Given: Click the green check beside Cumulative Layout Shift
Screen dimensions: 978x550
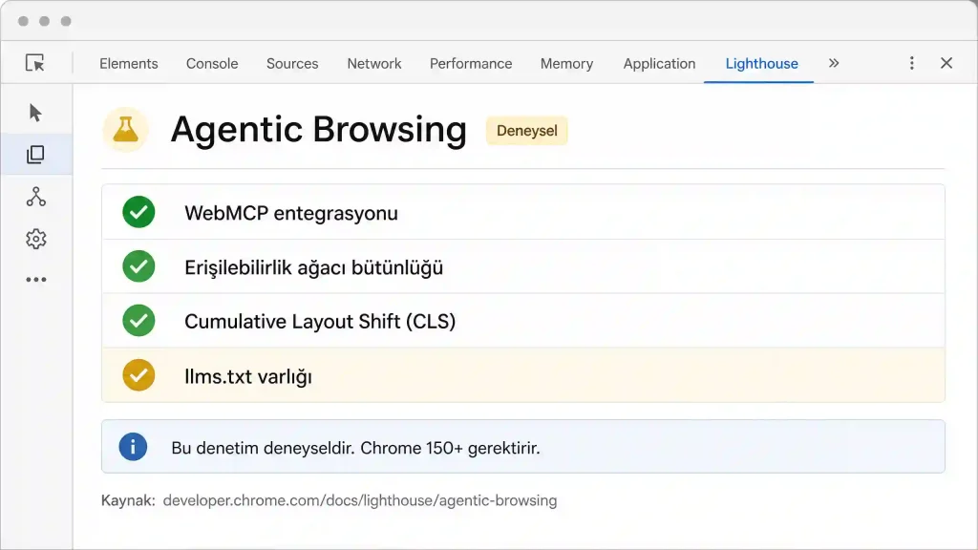Looking at the screenshot, I should pos(138,321).
